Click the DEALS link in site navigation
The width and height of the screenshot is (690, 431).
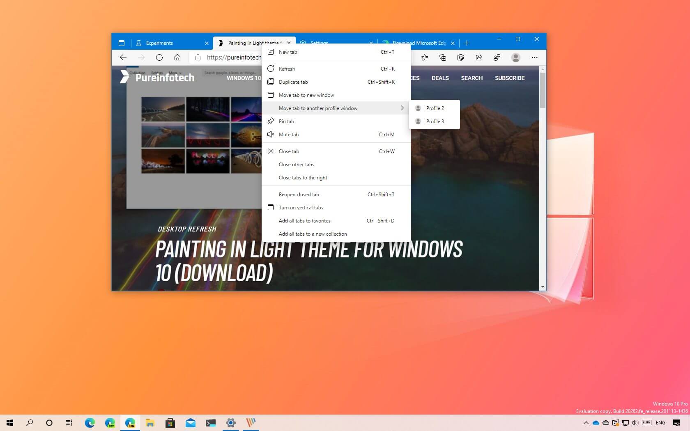(440, 78)
